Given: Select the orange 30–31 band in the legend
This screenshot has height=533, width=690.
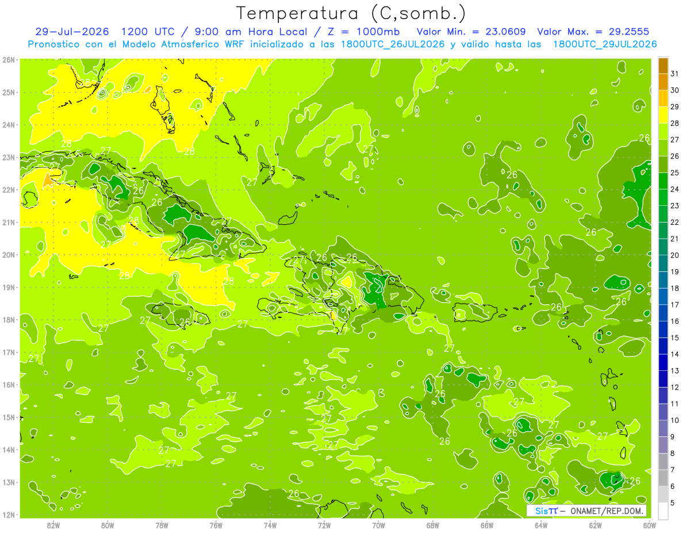Looking at the screenshot, I should click(663, 82).
